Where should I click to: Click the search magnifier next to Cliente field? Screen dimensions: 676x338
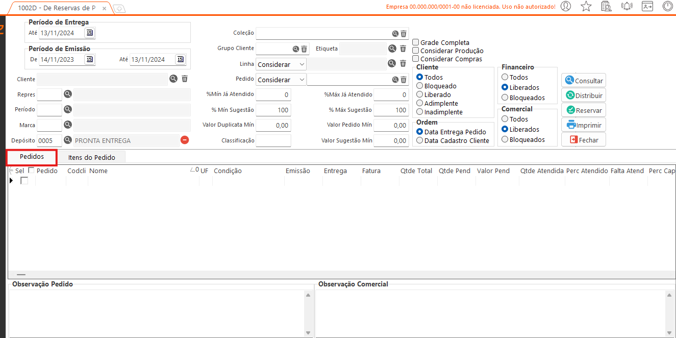point(173,79)
